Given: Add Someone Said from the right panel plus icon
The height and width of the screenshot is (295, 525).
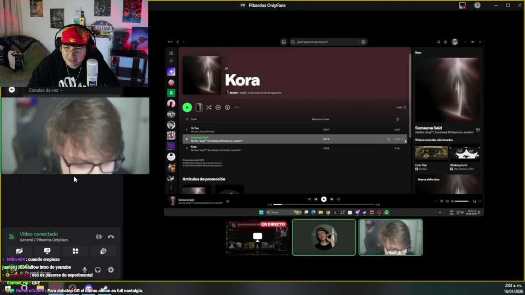Looking at the screenshot, I should pyautogui.click(x=478, y=129).
